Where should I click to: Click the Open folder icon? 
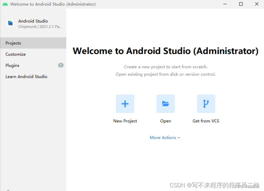click(165, 104)
